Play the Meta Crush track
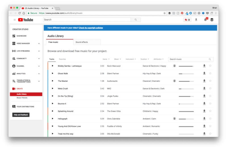 point(52,88)
